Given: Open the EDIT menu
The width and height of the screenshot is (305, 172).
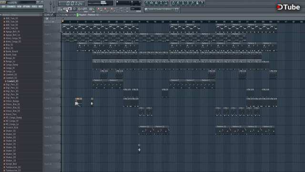Looking at the screenshot, I should tap(4, 6).
